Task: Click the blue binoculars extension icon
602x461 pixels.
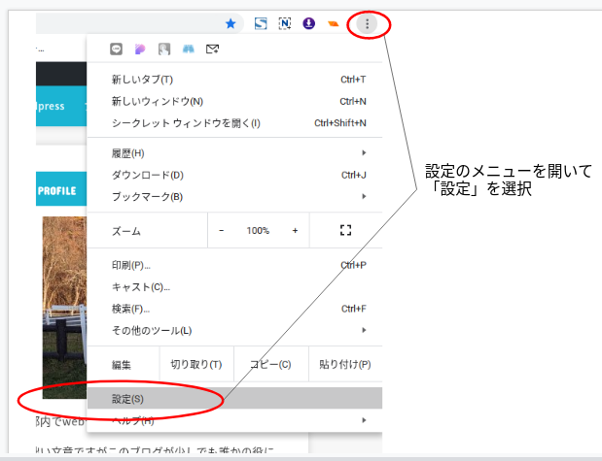Action: [188, 49]
